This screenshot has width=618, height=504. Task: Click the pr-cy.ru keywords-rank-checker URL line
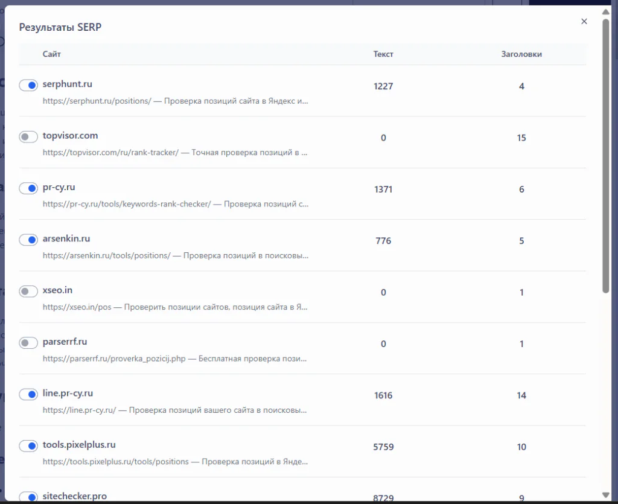point(176,204)
